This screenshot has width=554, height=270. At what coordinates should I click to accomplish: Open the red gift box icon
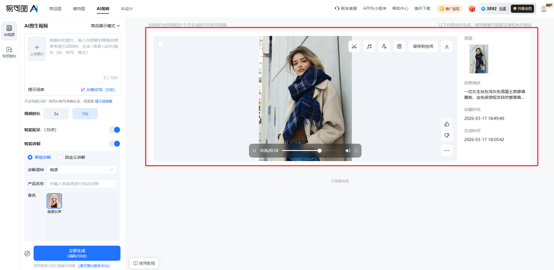click(472, 9)
